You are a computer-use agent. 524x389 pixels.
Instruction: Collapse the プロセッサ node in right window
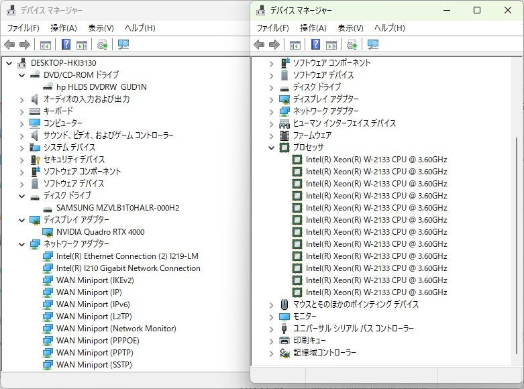click(271, 148)
